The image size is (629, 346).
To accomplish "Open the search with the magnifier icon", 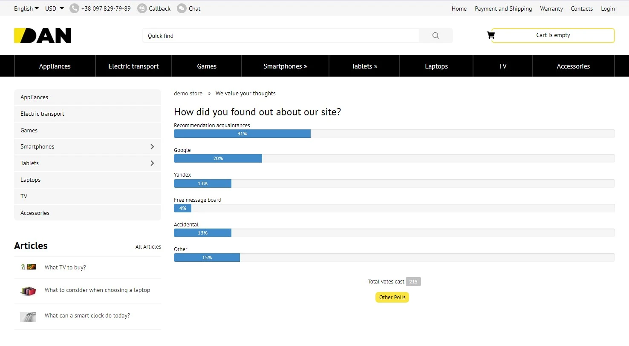I will pos(436,35).
